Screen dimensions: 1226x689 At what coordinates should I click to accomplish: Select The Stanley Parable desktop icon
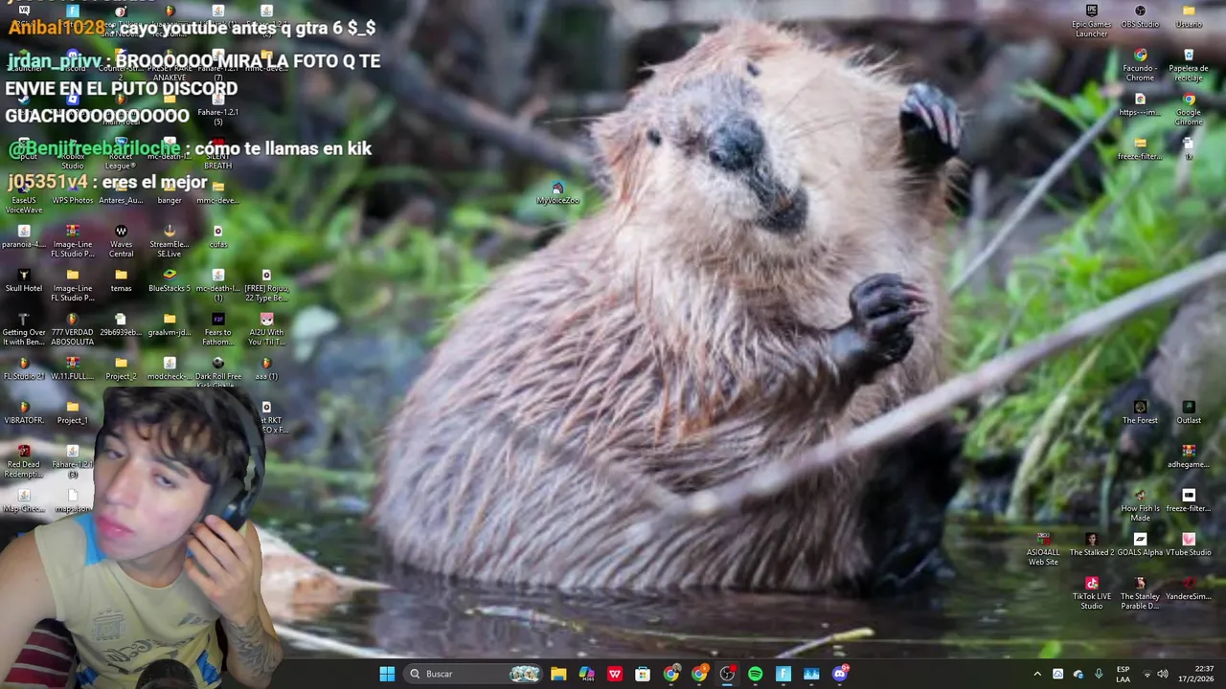[x=1140, y=591]
